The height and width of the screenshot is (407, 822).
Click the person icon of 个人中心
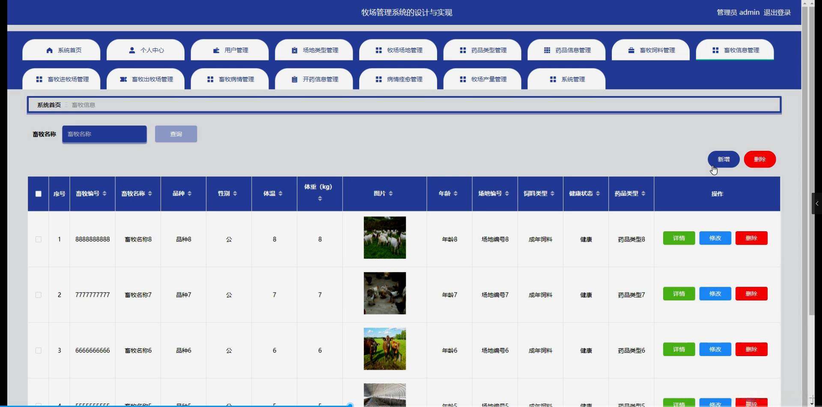[132, 51]
